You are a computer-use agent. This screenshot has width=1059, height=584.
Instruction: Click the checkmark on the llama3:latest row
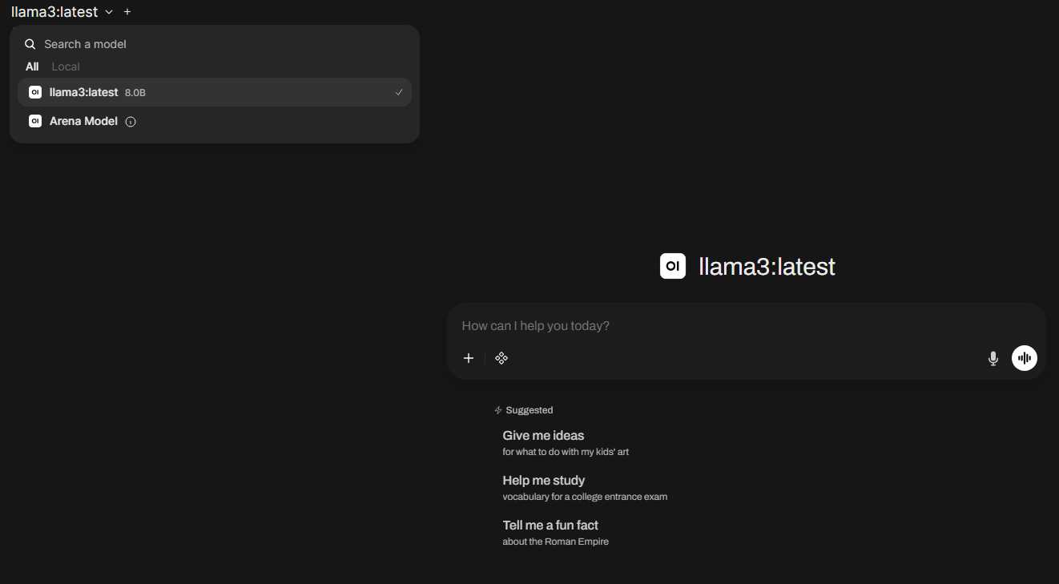click(399, 92)
